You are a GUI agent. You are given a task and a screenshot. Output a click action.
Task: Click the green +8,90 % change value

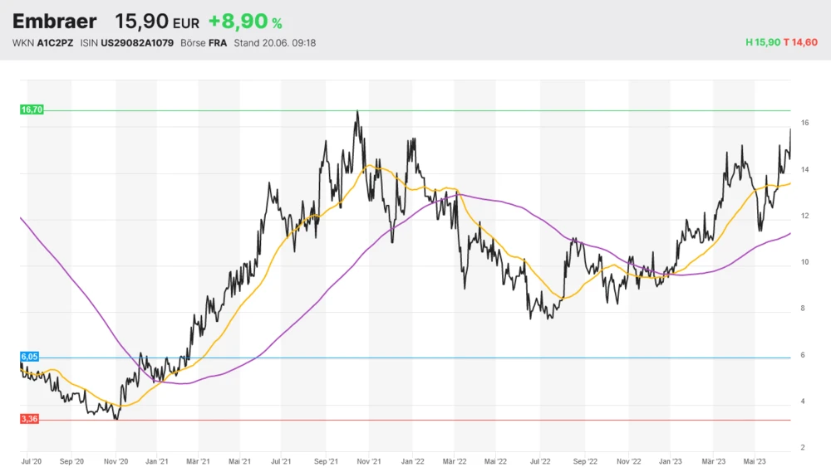pyautogui.click(x=245, y=22)
